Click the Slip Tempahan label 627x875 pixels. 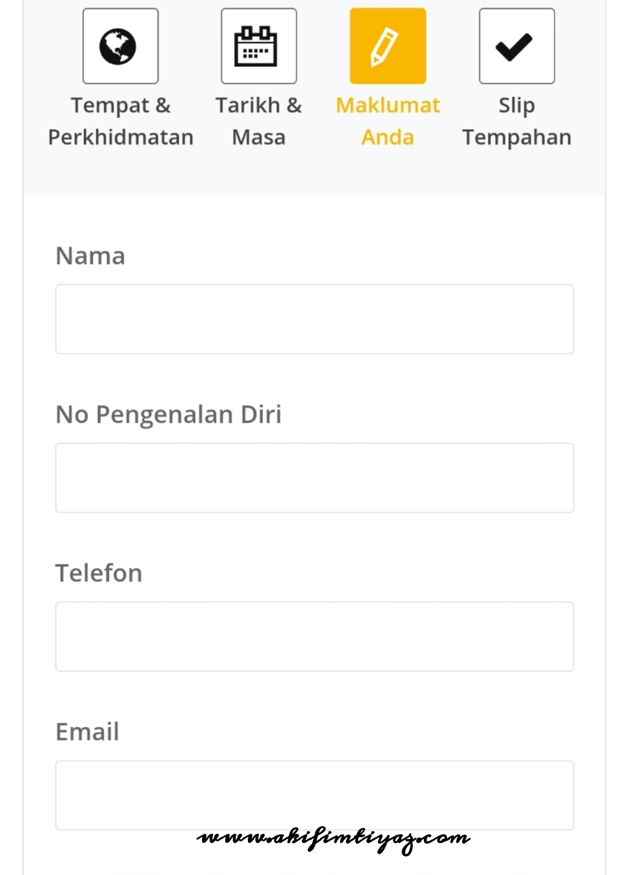516,121
